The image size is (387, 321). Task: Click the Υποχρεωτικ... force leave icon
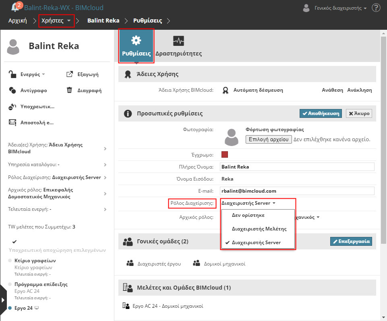point(12,107)
